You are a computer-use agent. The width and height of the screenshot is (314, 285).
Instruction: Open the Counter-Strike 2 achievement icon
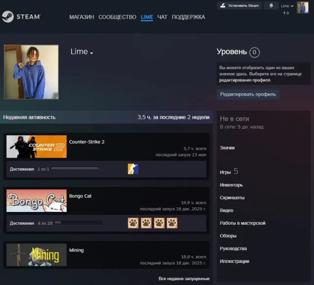coord(133,169)
